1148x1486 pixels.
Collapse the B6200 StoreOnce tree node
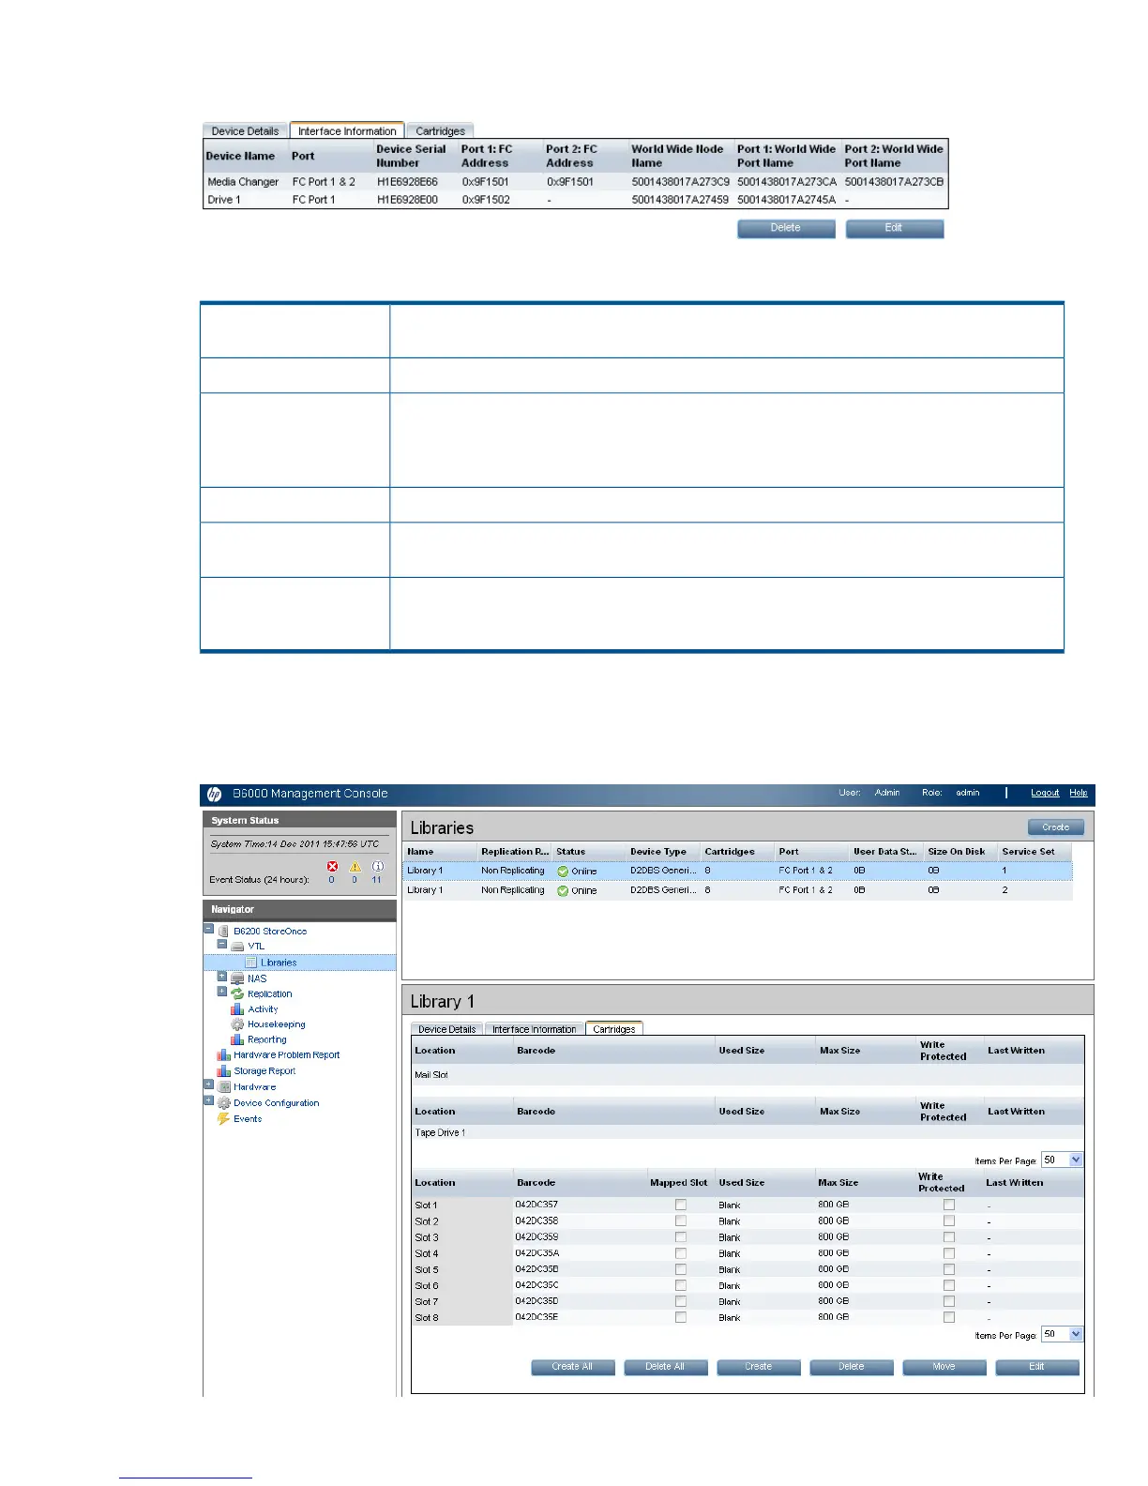click(x=208, y=929)
